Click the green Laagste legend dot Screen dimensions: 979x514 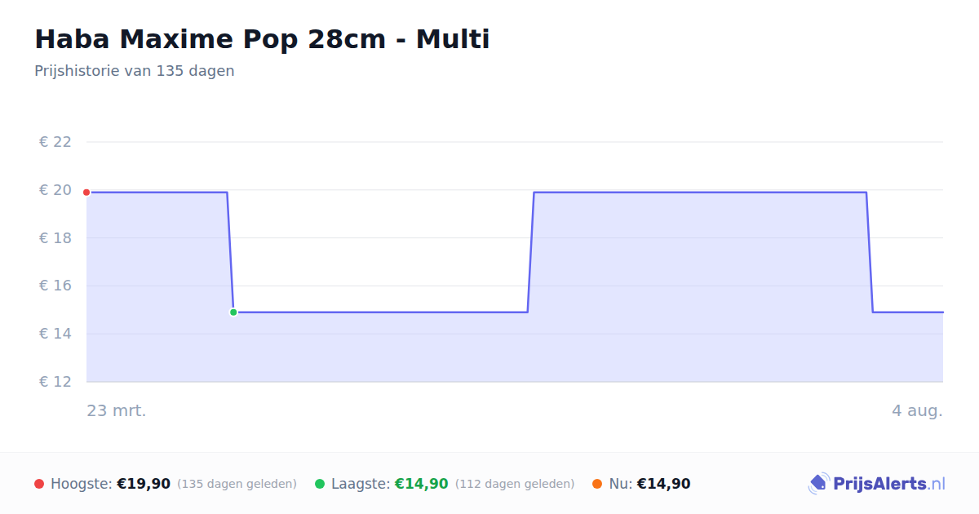click(320, 484)
